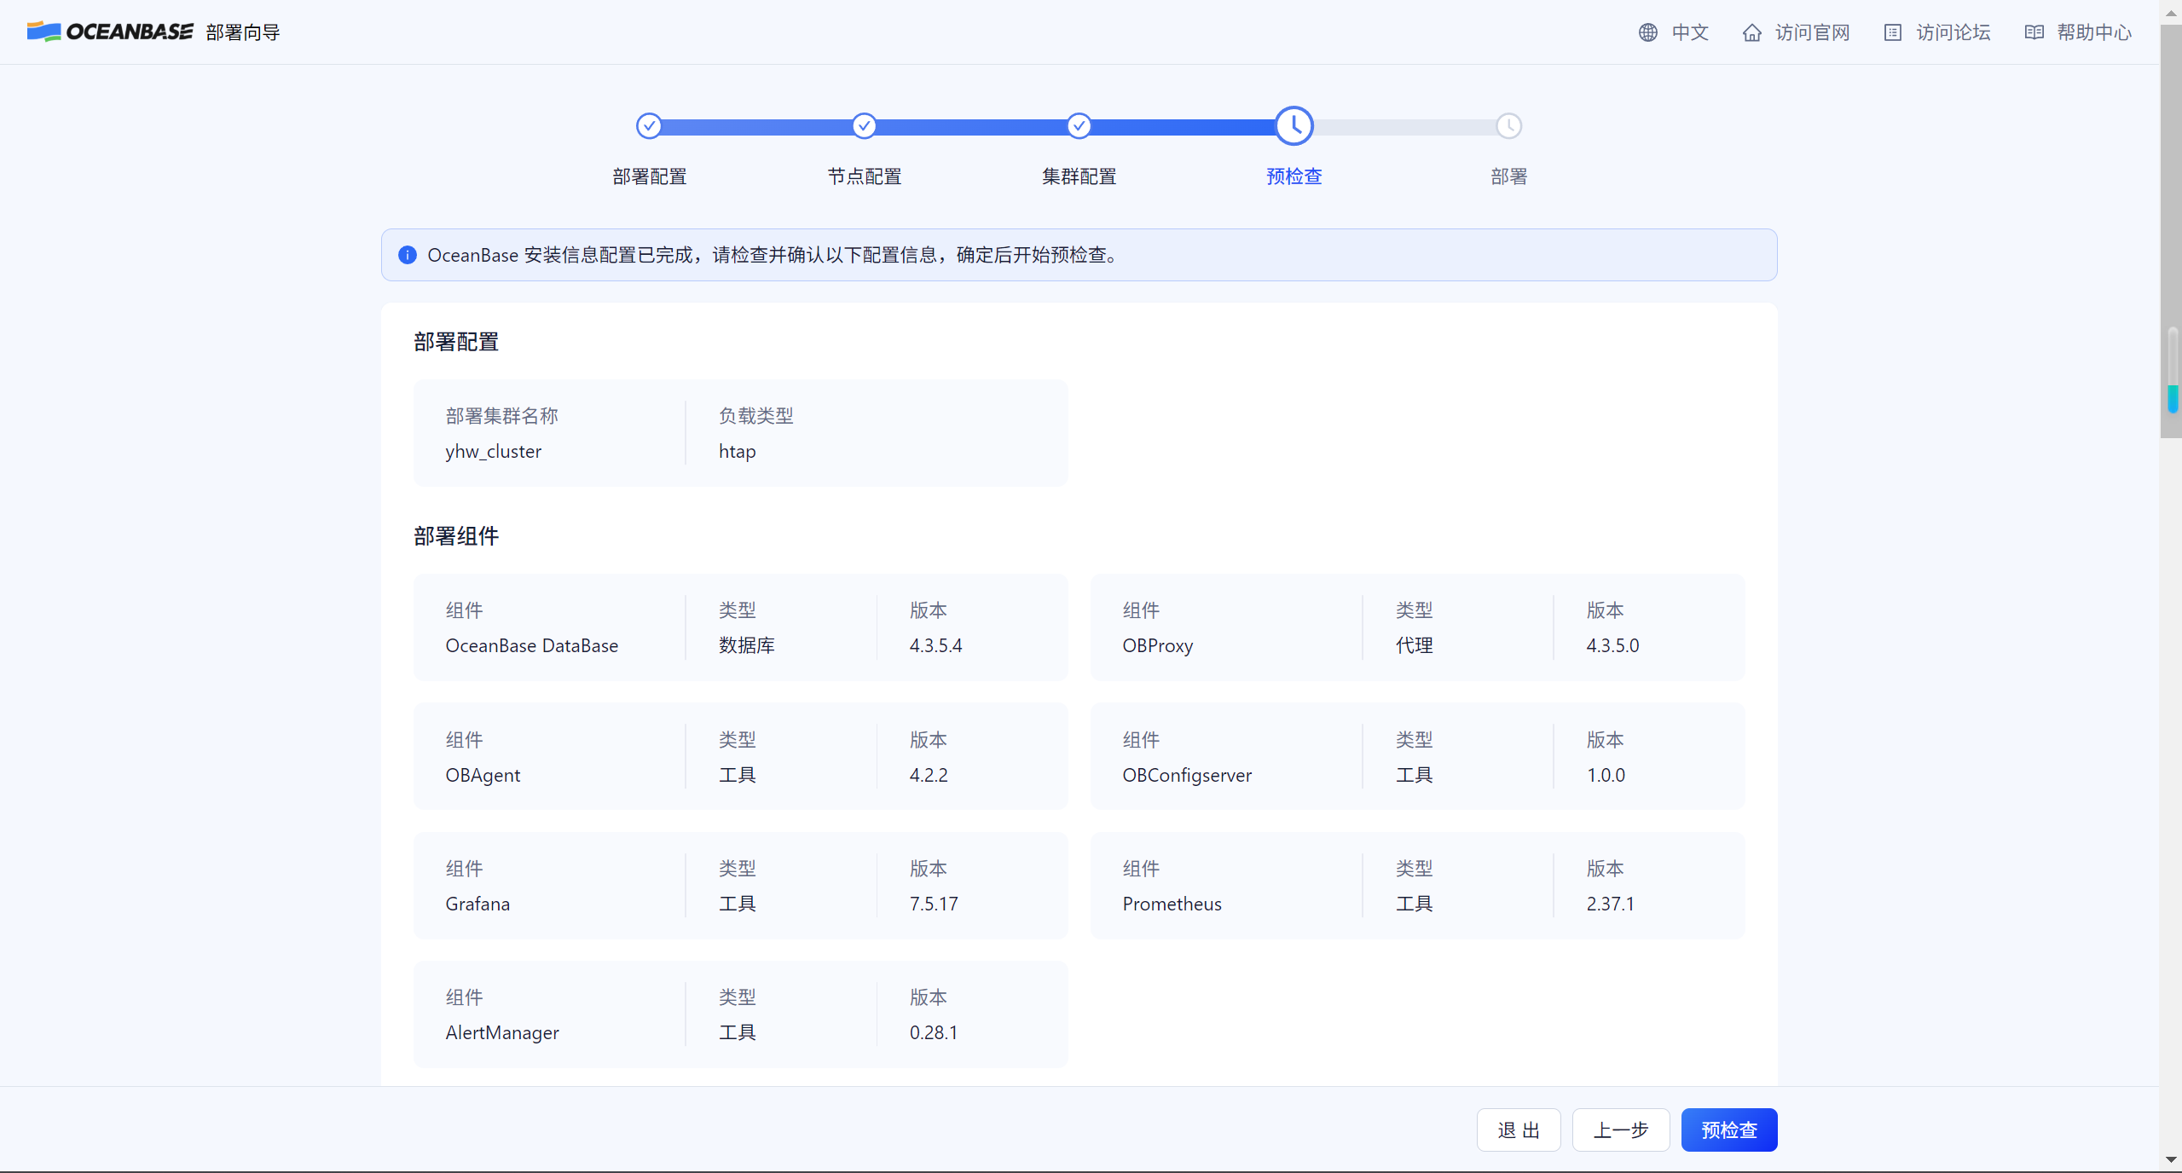The width and height of the screenshot is (2182, 1173).
Task: Click the home icon for official website
Action: point(1751,32)
